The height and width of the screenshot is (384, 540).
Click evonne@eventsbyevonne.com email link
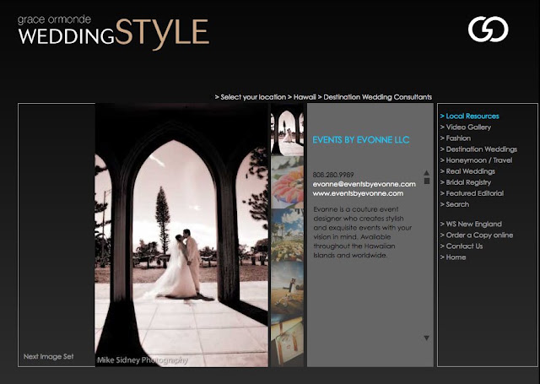click(364, 184)
